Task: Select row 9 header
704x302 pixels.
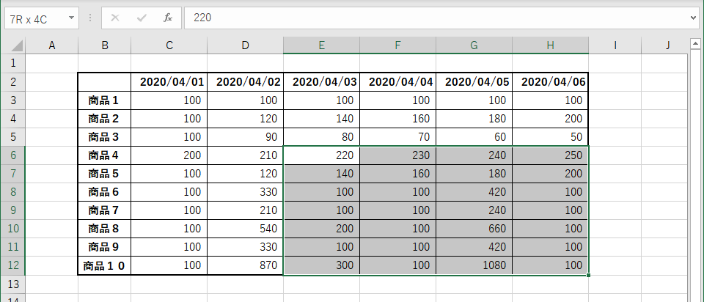Action: [x=12, y=210]
